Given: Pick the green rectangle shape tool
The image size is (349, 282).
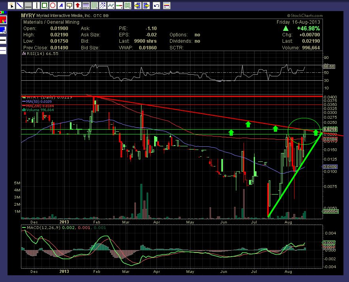Looking at the screenshot, I should pyautogui.click(x=45, y=6).
